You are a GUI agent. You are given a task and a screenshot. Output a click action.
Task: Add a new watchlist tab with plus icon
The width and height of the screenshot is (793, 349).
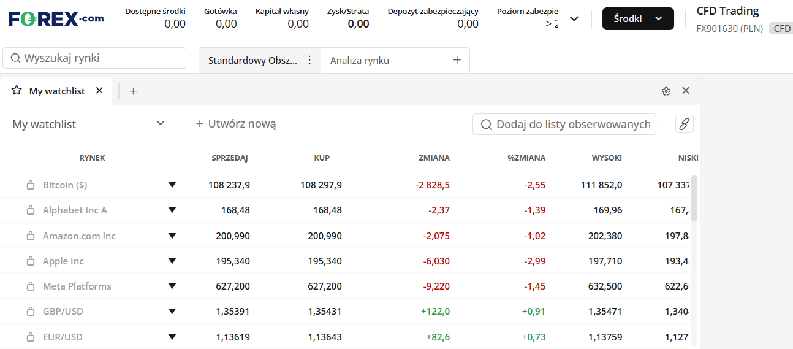coord(133,91)
